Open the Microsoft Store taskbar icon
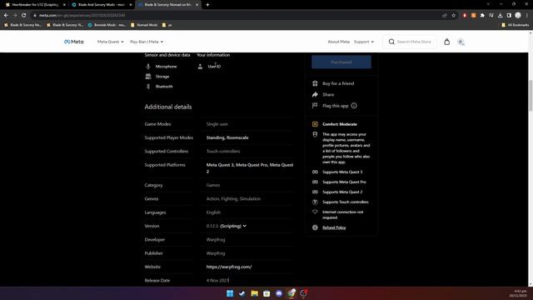Viewport: 533px width, 300px height. pyautogui.click(x=266, y=293)
